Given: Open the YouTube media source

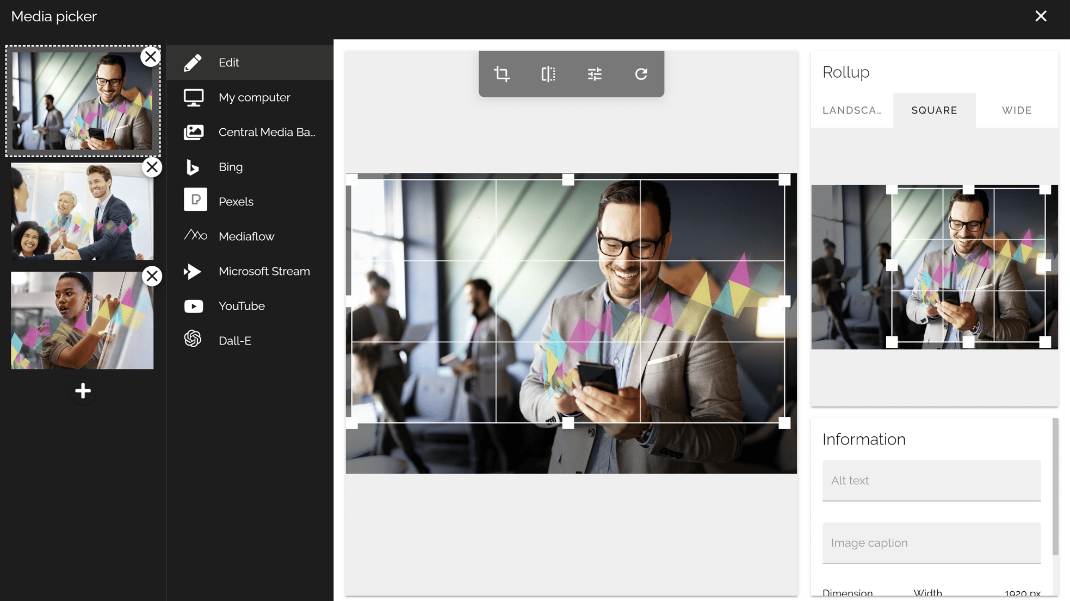Looking at the screenshot, I should coord(242,306).
